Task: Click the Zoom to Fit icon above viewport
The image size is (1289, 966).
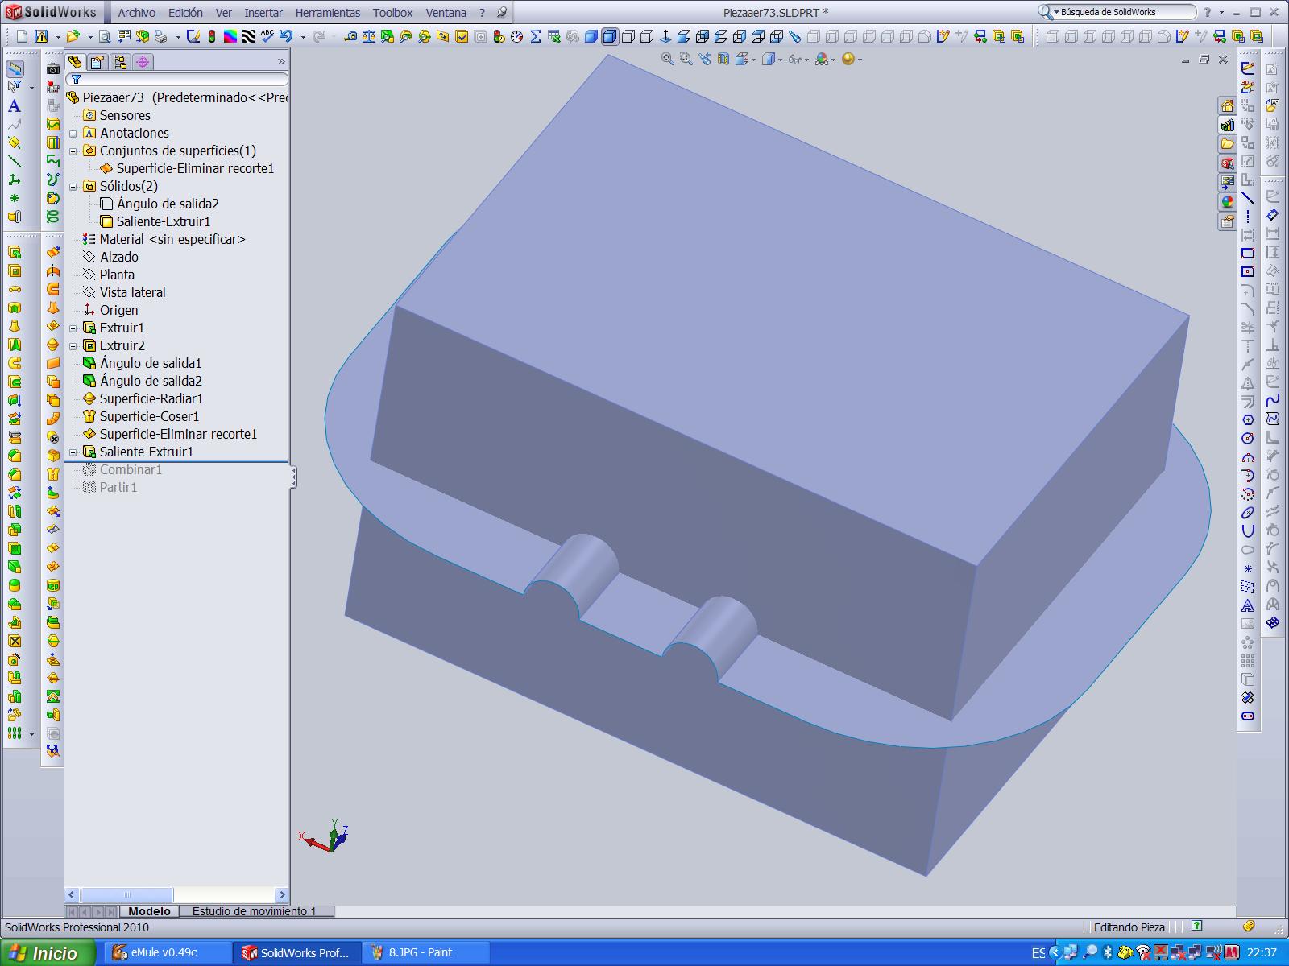Action: [668, 59]
